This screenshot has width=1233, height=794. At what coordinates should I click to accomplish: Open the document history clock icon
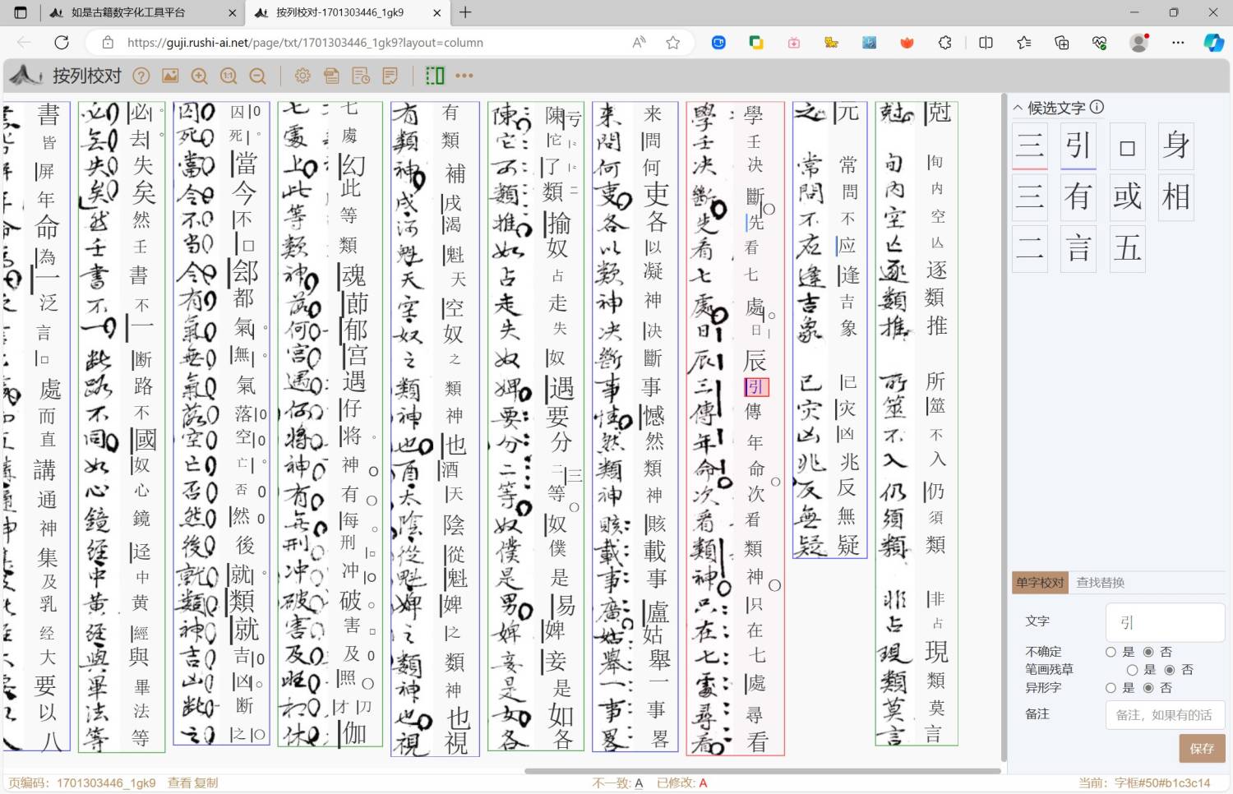(x=361, y=76)
